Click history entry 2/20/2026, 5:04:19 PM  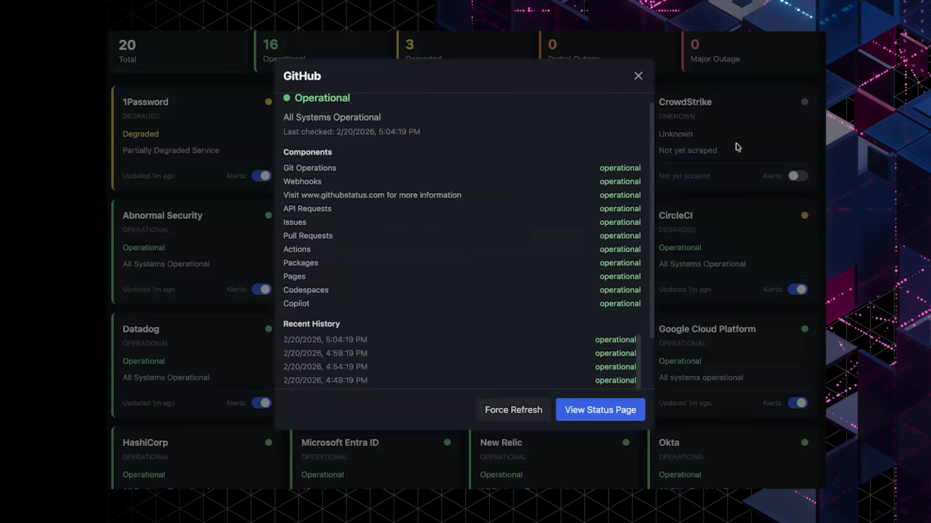click(460, 340)
